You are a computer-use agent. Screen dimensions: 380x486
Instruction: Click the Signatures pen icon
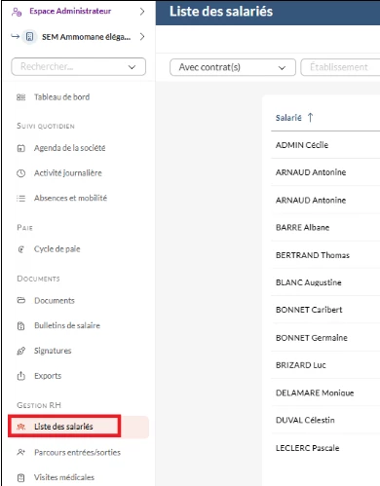click(20, 351)
